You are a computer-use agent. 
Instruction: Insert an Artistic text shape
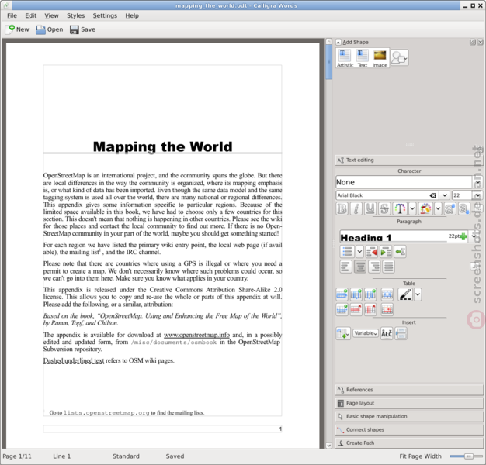(345, 58)
